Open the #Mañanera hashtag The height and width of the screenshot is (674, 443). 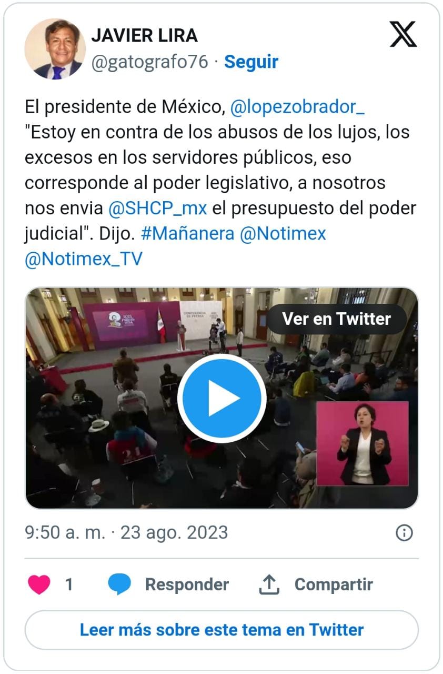188,233
